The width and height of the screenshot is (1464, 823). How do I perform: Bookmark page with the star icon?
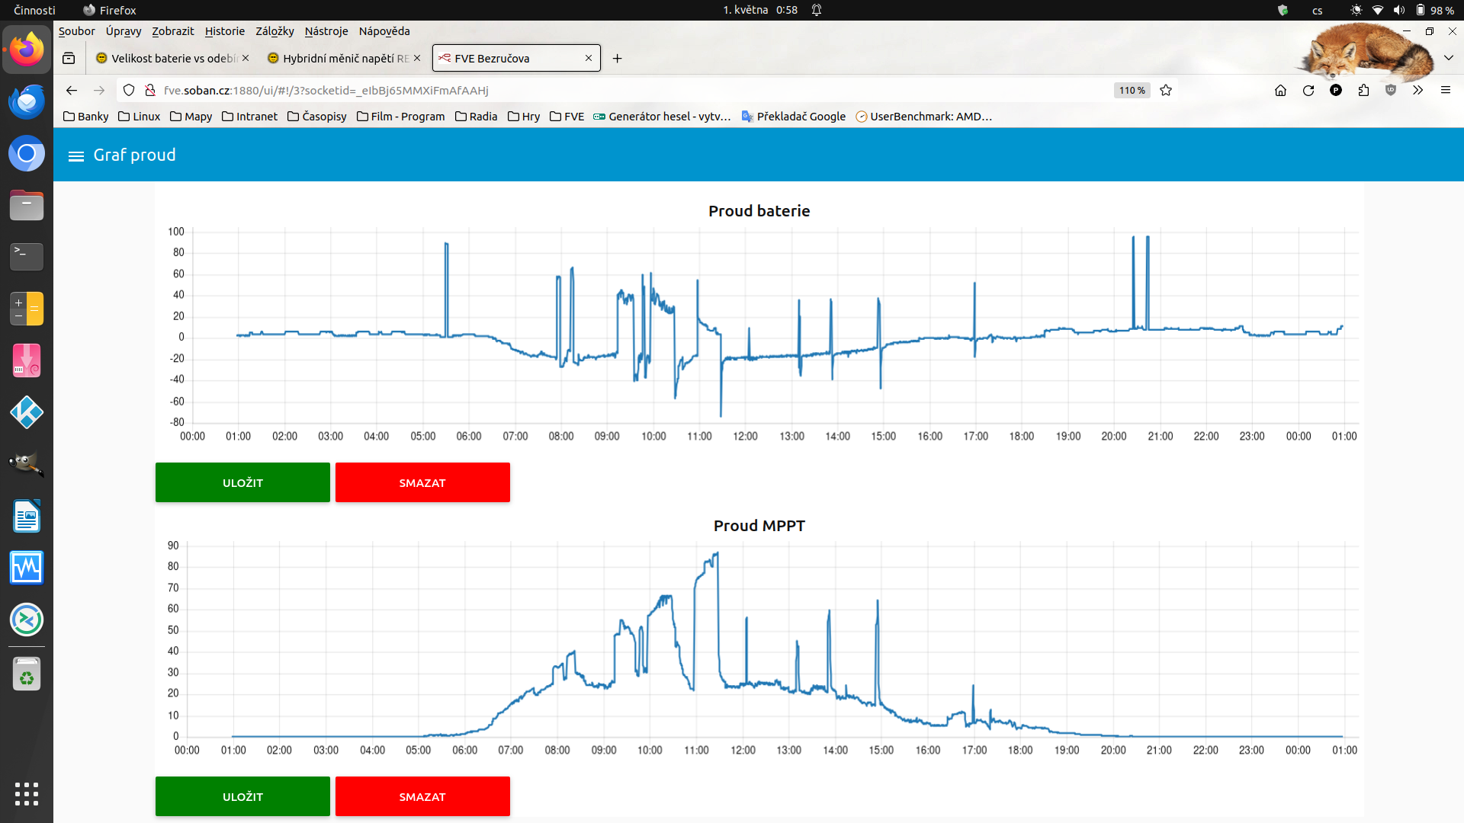(x=1166, y=91)
